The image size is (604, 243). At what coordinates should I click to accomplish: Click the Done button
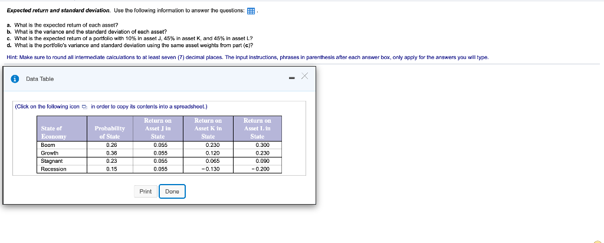[x=172, y=192]
